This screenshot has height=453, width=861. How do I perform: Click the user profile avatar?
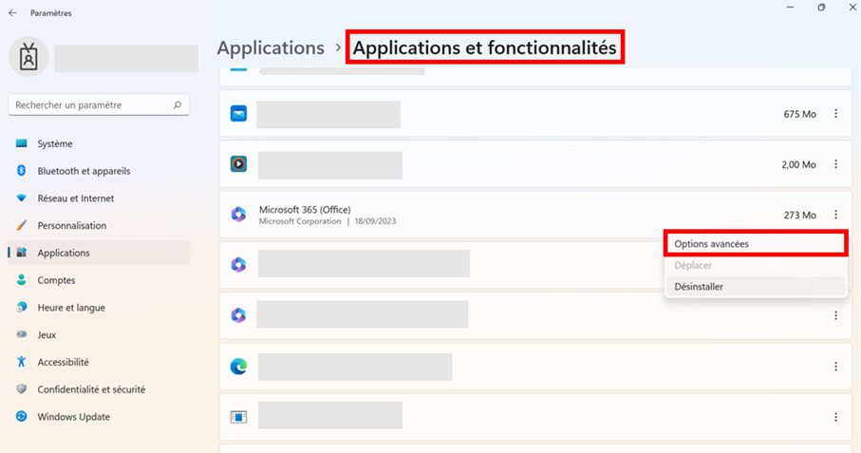pyautogui.click(x=28, y=57)
